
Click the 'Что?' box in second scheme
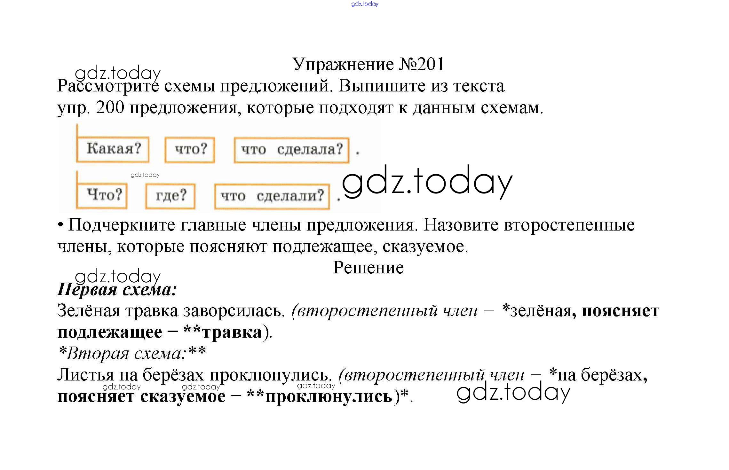tap(102, 195)
